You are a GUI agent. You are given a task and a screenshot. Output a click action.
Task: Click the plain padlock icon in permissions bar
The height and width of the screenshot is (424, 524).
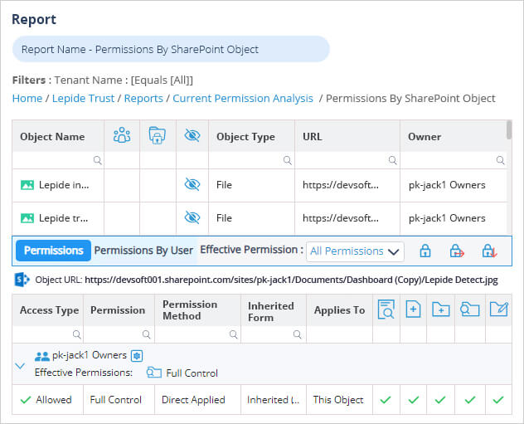coord(425,251)
